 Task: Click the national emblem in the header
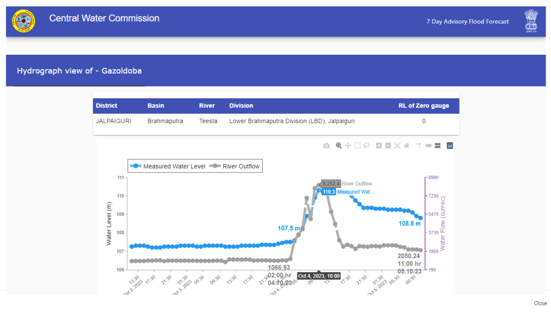(x=531, y=21)
